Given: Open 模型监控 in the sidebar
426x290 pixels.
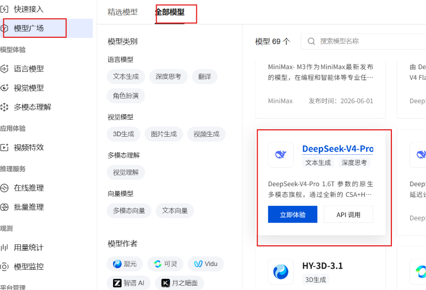Looking at the screenshot, I should [x=29, y=267].
